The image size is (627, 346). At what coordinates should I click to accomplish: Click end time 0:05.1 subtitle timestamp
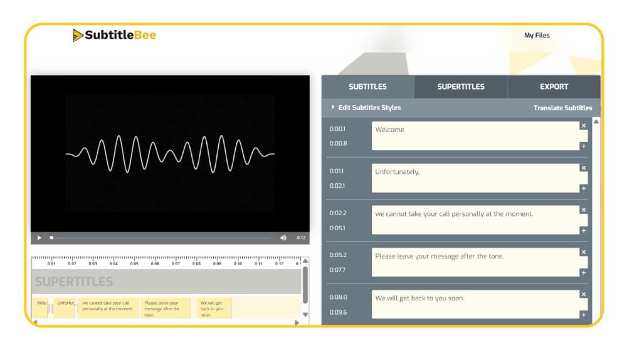click(x=337, y=228)
